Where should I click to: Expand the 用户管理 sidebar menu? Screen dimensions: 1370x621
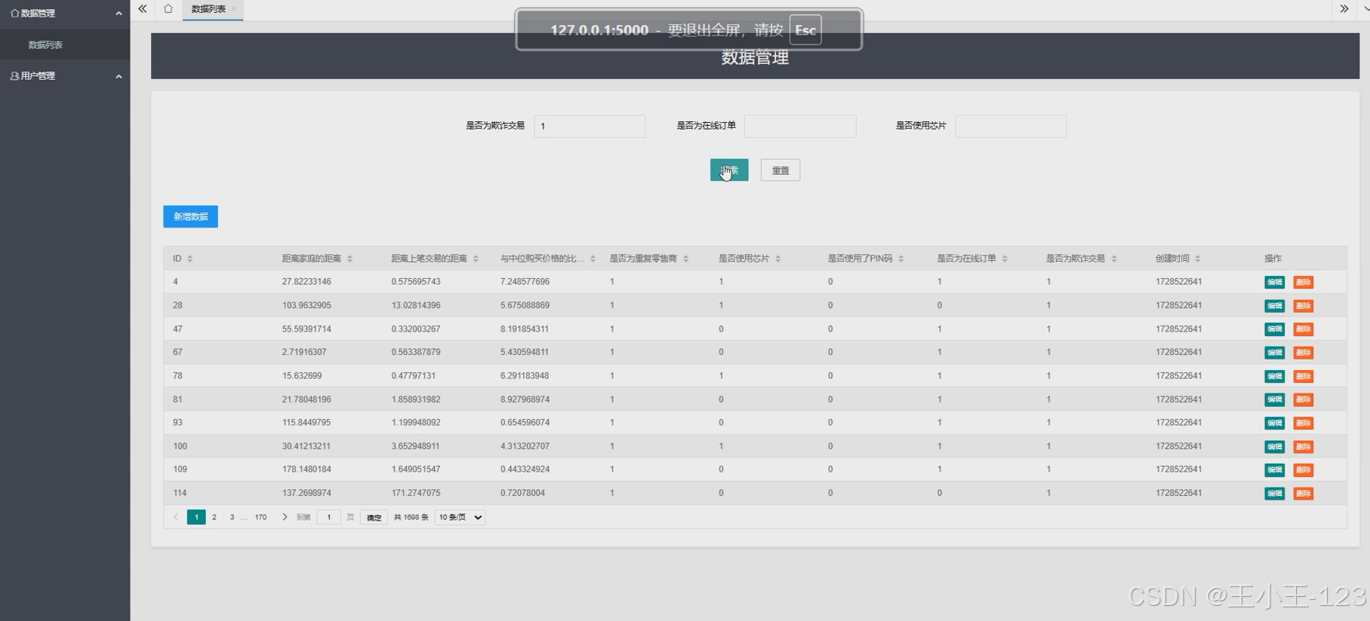[65, 76]
